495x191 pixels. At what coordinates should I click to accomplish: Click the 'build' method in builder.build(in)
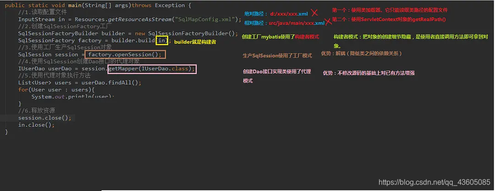147,40
